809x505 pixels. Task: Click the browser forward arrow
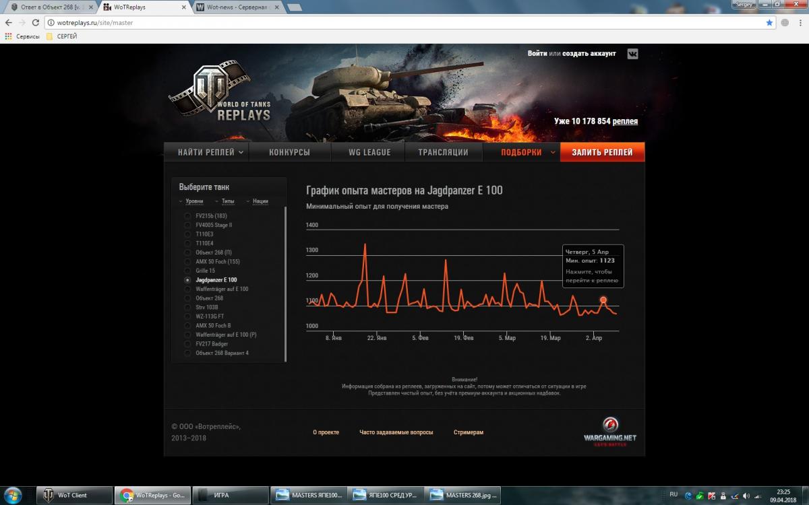coord(22,22)
